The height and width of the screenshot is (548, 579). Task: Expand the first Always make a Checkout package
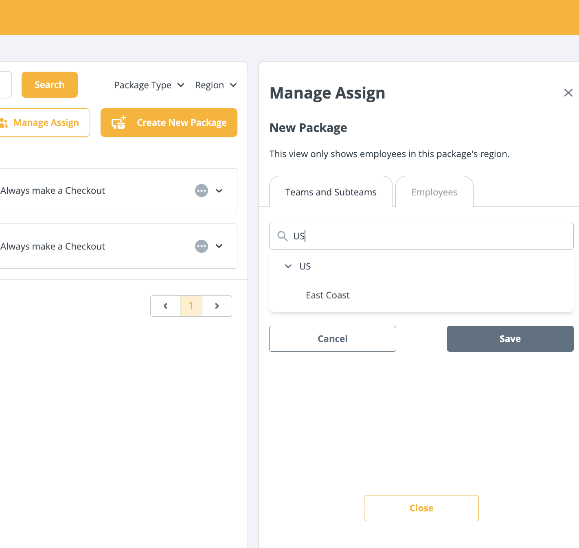click(219, 191)
